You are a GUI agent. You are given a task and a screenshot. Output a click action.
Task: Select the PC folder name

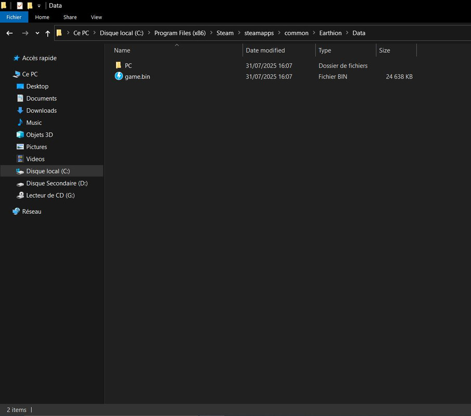tap(128, 66)
